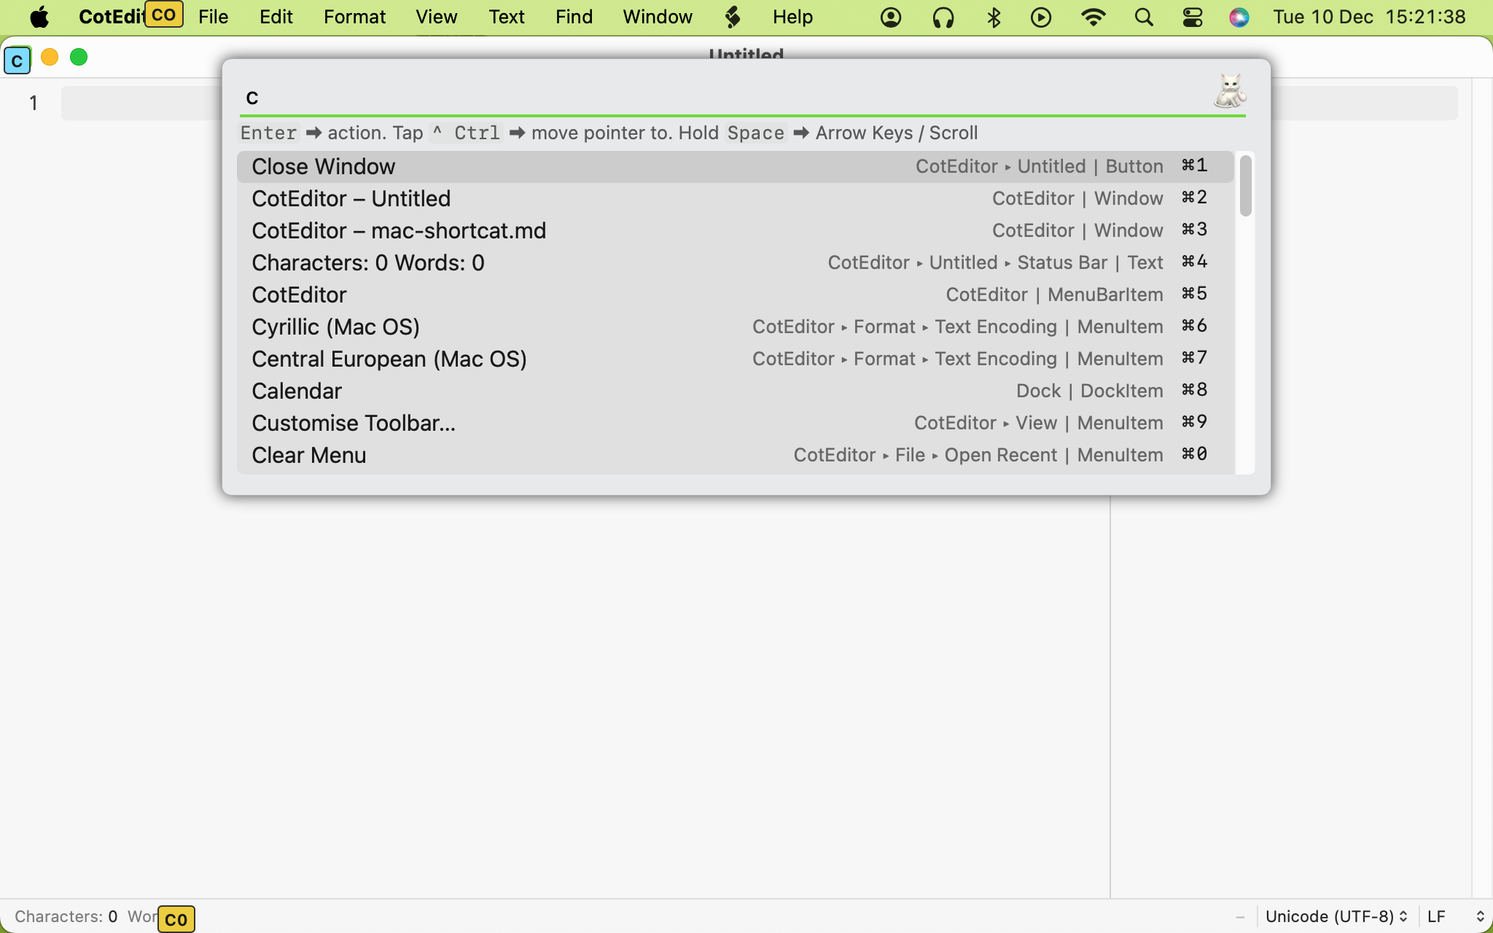Open the Unicode (UTF-8) encoding dropdown
The height and width of the screenshot is (933, 1493).
(x=1336, y=916)
